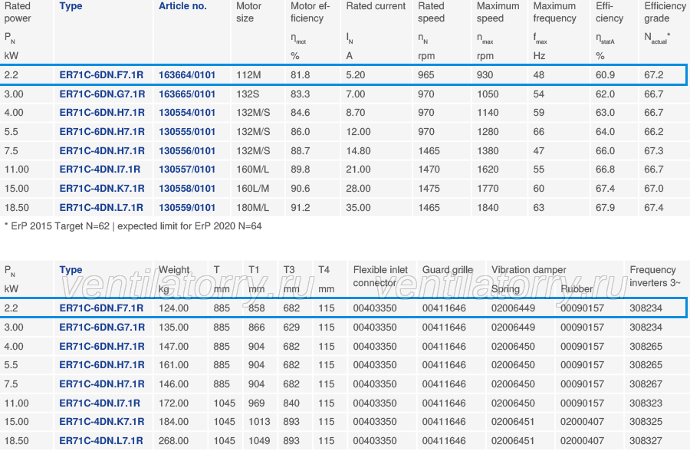Screen dimensions: 690x451
Task: Open article number 130559/0101
Action: [x=187, y=207]
